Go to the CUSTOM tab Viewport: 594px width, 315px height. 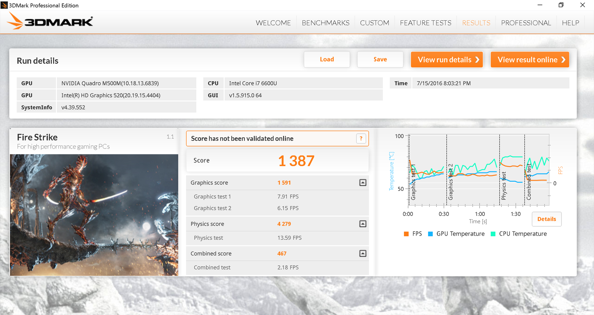374,23
